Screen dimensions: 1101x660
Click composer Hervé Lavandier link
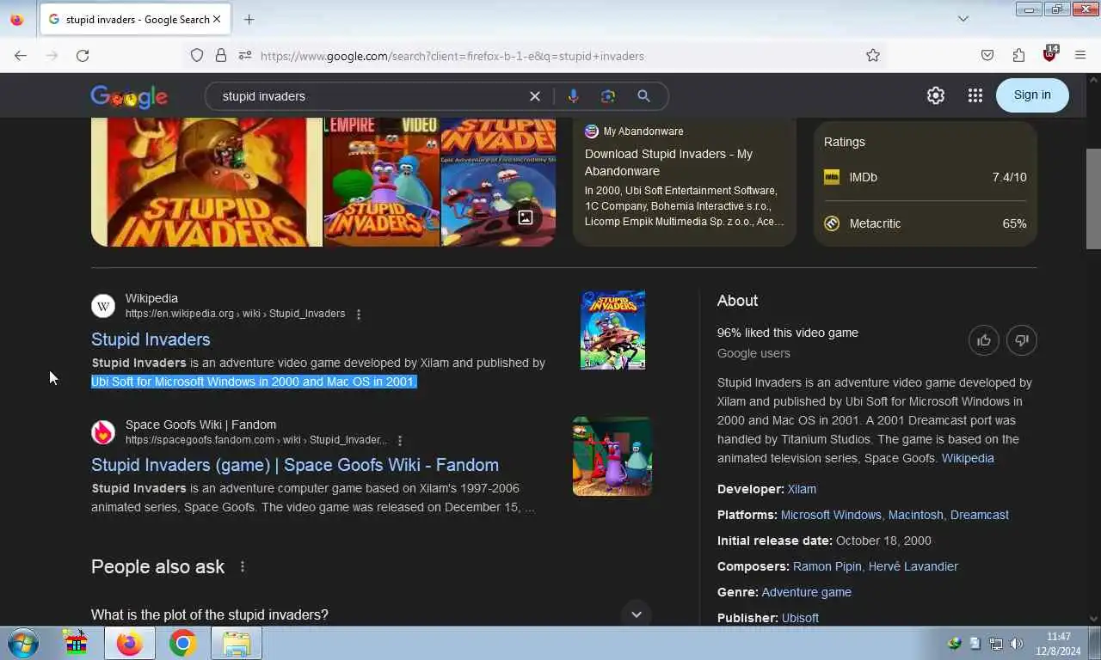913,566
